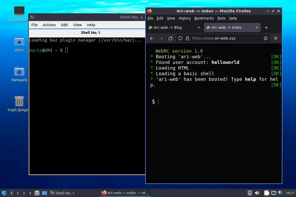The image size is (296, 197).
Task: Maximize the Firefox window
Action: click(273, 11)
